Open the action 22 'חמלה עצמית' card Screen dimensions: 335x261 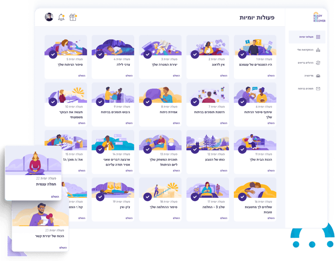click(x=33, y=173)
